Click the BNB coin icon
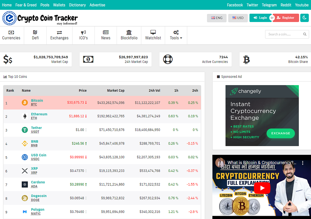Image resolution: width=311 pixels, height=219 pixels. 25,143
